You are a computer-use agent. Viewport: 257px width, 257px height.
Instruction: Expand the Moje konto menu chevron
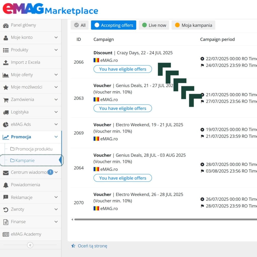56,38
